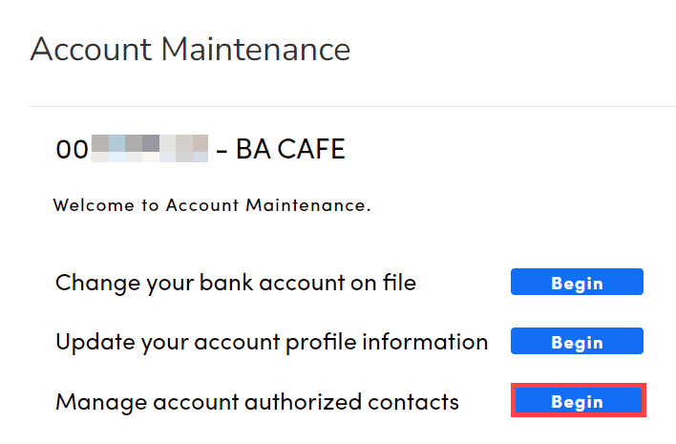Click Begin to change your bank account
Image resolution: width=676 pixels, height=444 pixels.
coord(577,283)
